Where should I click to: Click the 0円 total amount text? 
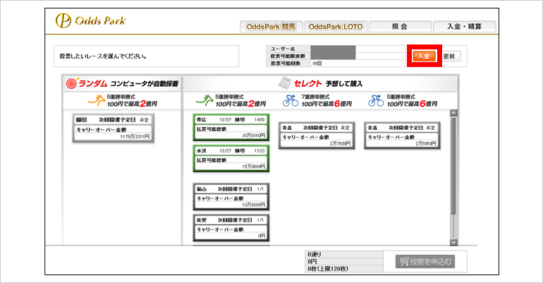312,262
